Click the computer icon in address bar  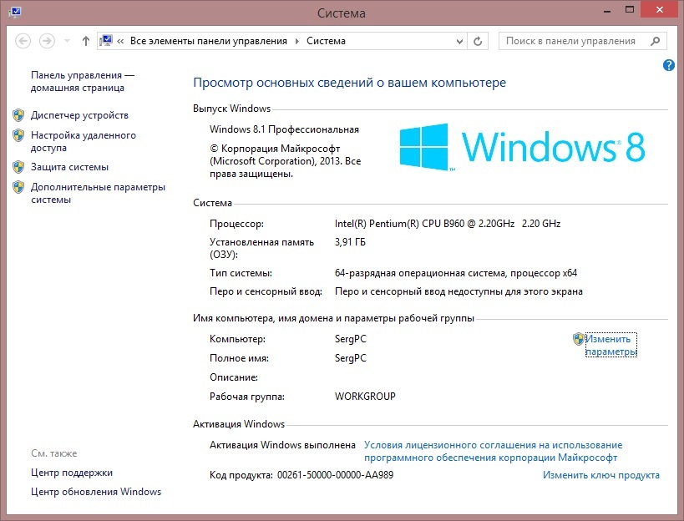tap(105, 41)
